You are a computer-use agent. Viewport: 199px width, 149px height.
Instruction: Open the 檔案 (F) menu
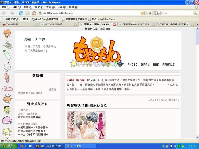(5, 7)
